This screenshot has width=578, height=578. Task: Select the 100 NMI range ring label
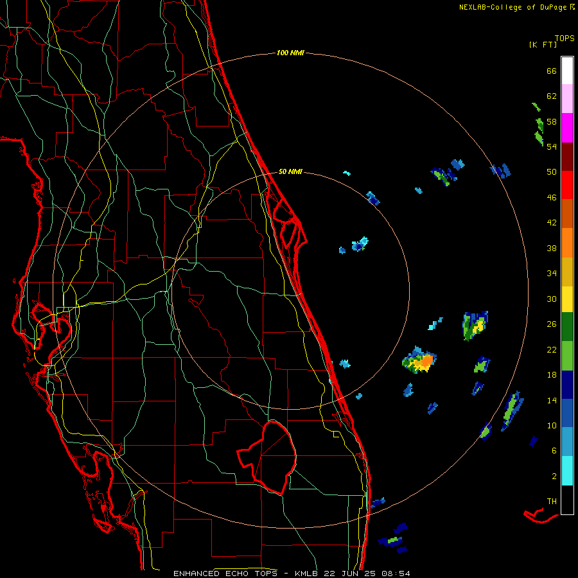[290, 53]
